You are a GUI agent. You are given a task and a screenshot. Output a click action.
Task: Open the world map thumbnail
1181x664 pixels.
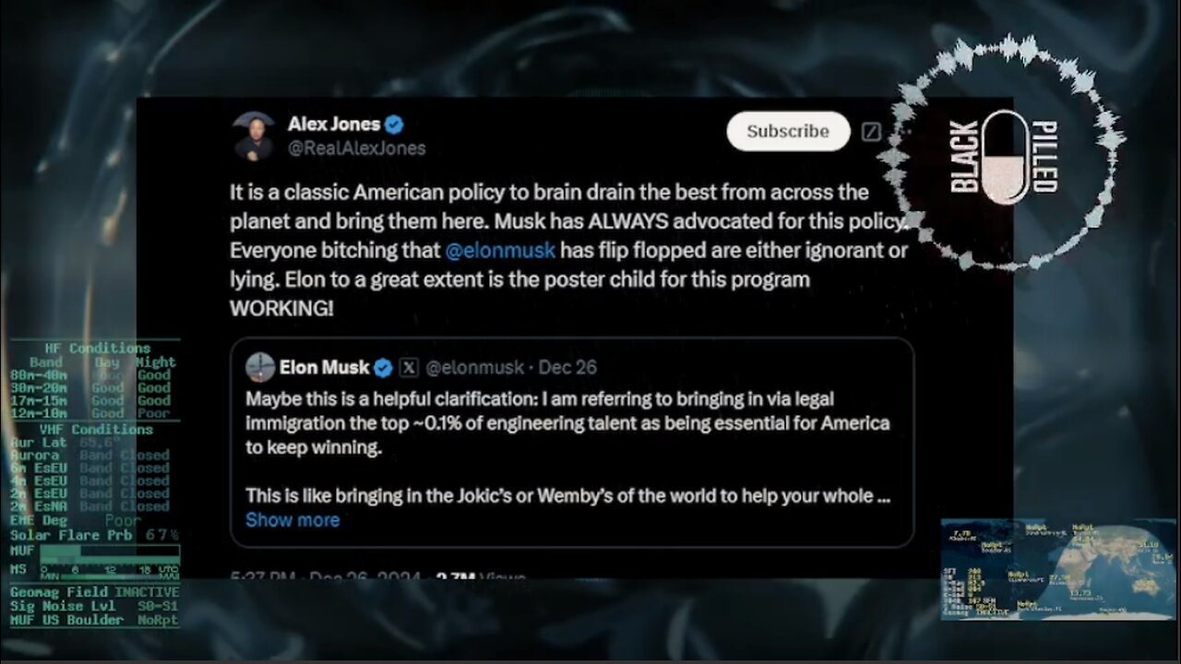coord(1060,569)
